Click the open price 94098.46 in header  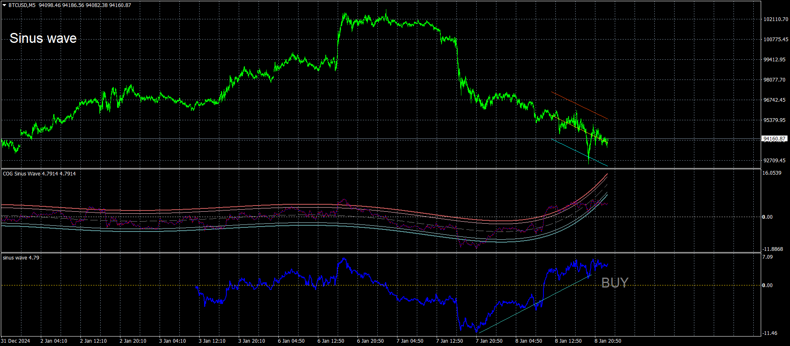coord(49,5)
